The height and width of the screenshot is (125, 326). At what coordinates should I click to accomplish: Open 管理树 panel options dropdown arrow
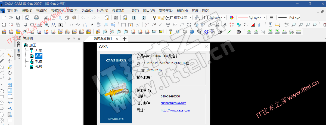[x=69, y=39]
